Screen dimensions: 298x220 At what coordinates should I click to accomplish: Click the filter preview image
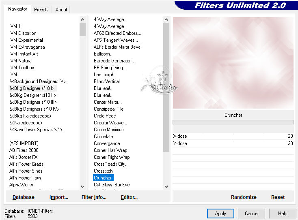point(233,63)
